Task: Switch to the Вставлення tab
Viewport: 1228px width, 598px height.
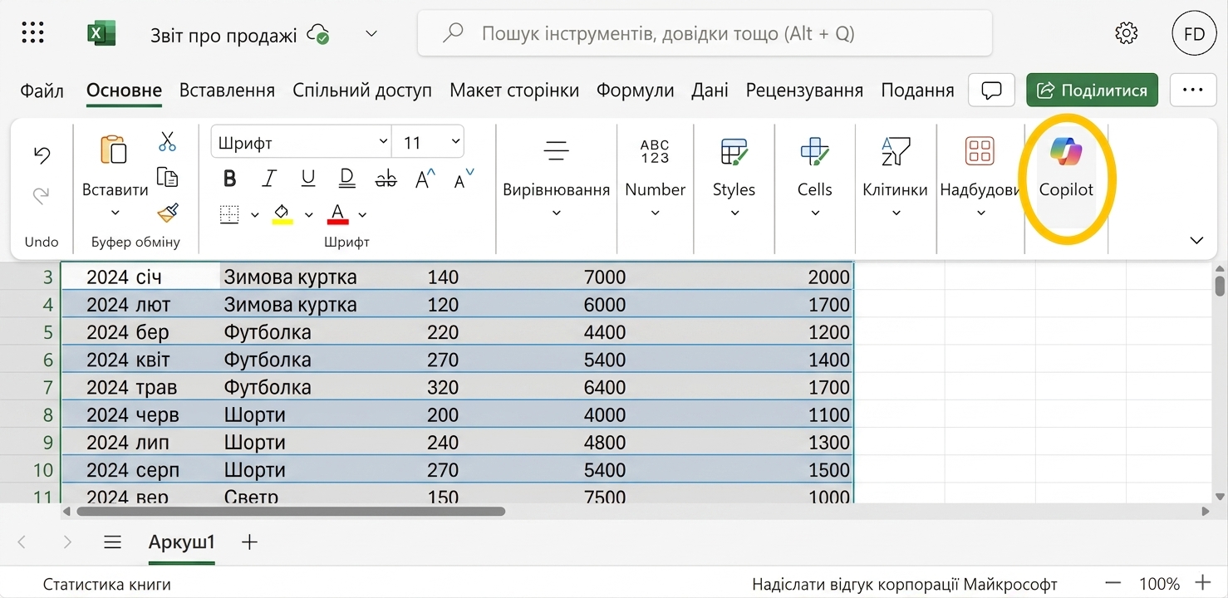Action: 227,91
